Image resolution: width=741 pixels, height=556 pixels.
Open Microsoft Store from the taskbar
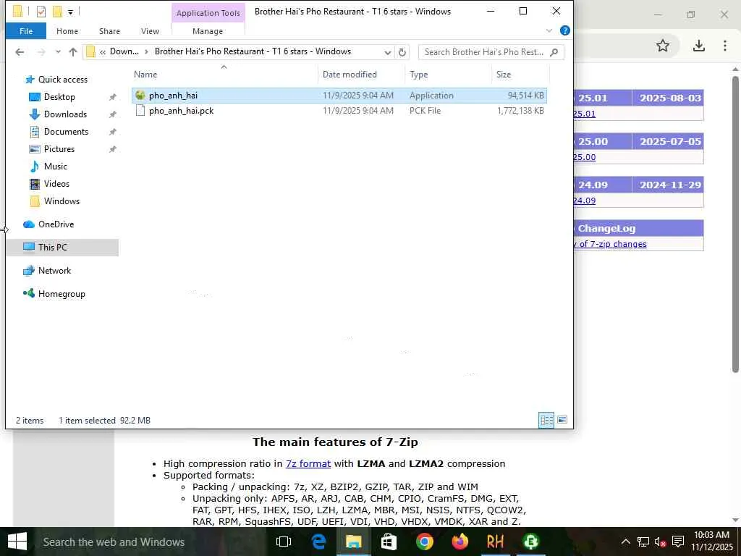(389, 542)
